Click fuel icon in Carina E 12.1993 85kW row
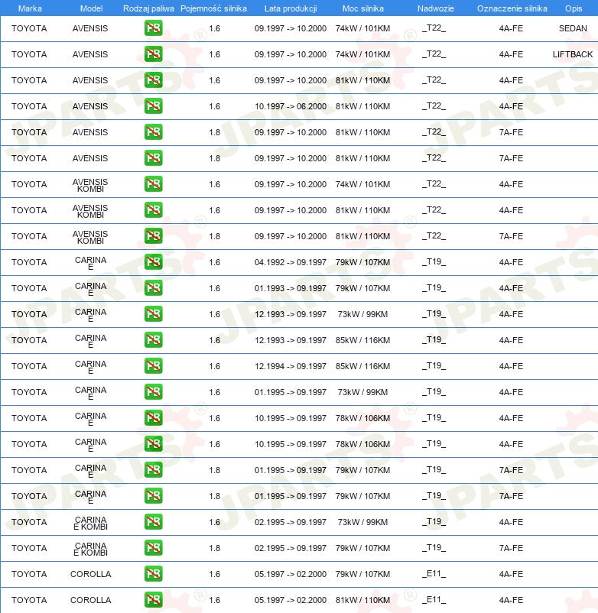This screenshot has height=613, width=598. click(x=153, y=339)
